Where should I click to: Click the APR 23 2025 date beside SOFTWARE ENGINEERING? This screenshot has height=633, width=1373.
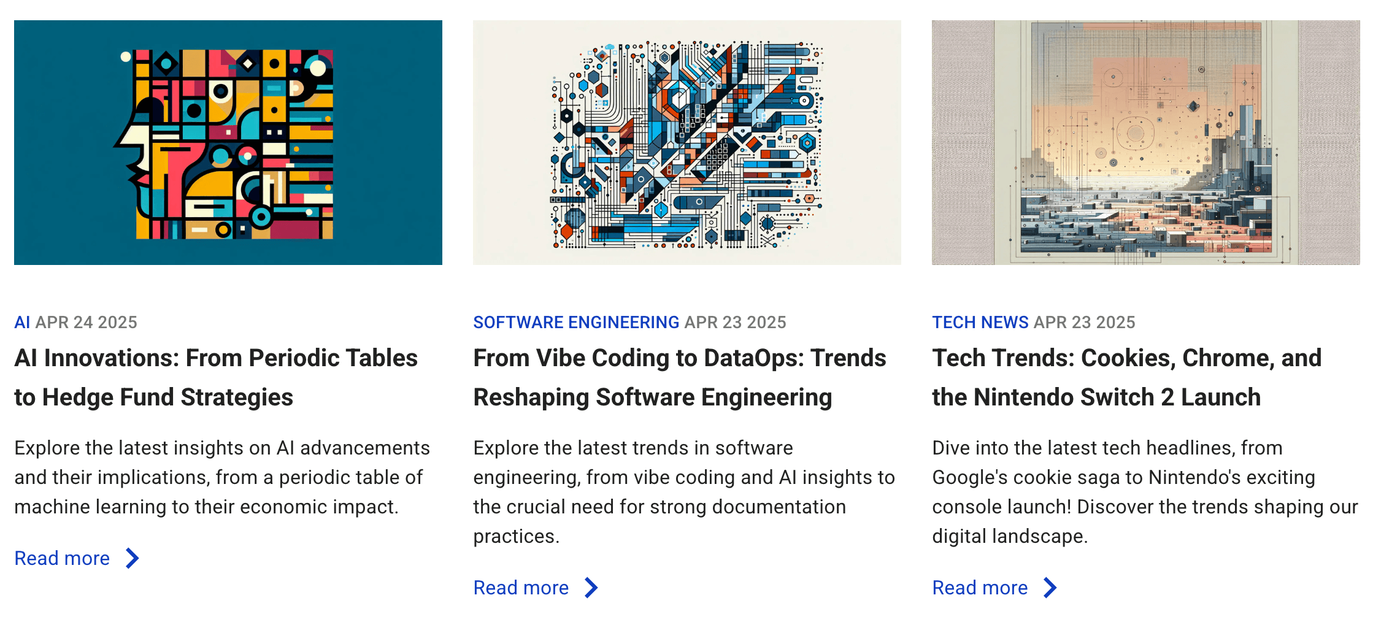pyautogui.click(x=735, y=322)
